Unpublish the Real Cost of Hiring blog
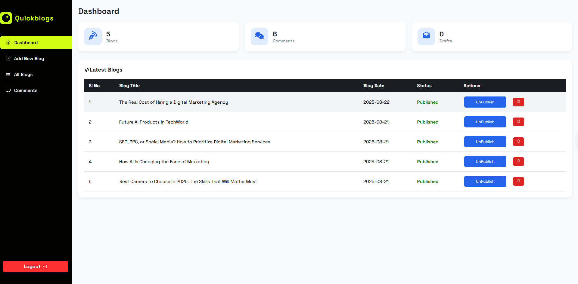 coord(485,102)
